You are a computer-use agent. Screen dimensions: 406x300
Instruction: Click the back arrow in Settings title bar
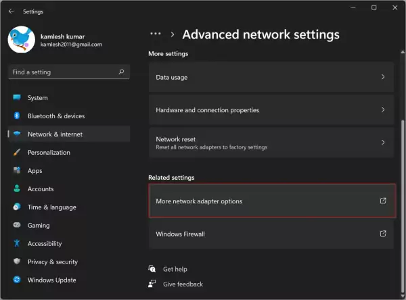[11, 11]
